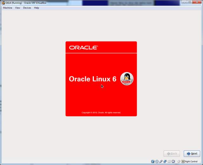The width and height of the screenshot is (203, 165).
Task: Close the OEL6 VirtualBox window
Action: point(197,2)
